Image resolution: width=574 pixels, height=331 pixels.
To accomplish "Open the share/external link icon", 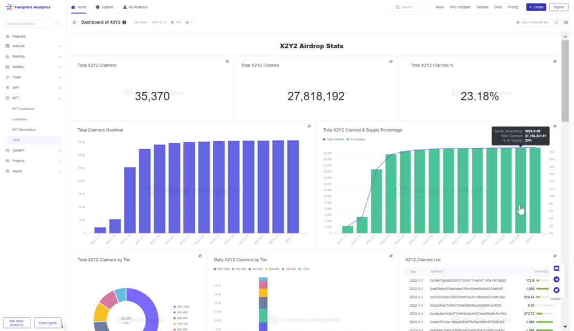I will tap(556, 22).
